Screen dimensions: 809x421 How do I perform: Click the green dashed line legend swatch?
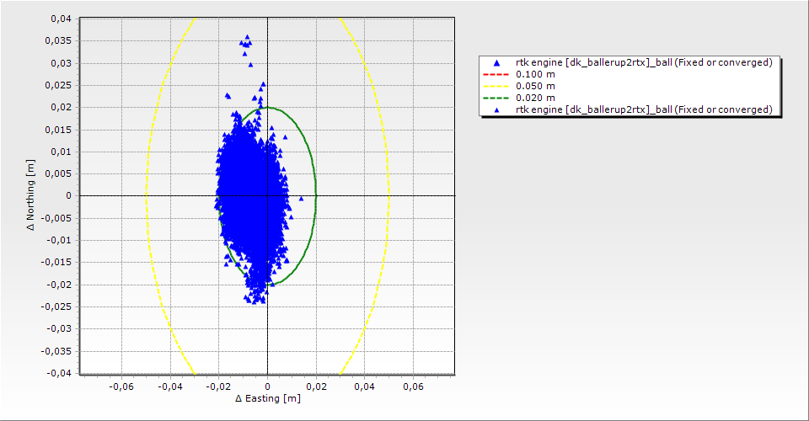point(496,98)
